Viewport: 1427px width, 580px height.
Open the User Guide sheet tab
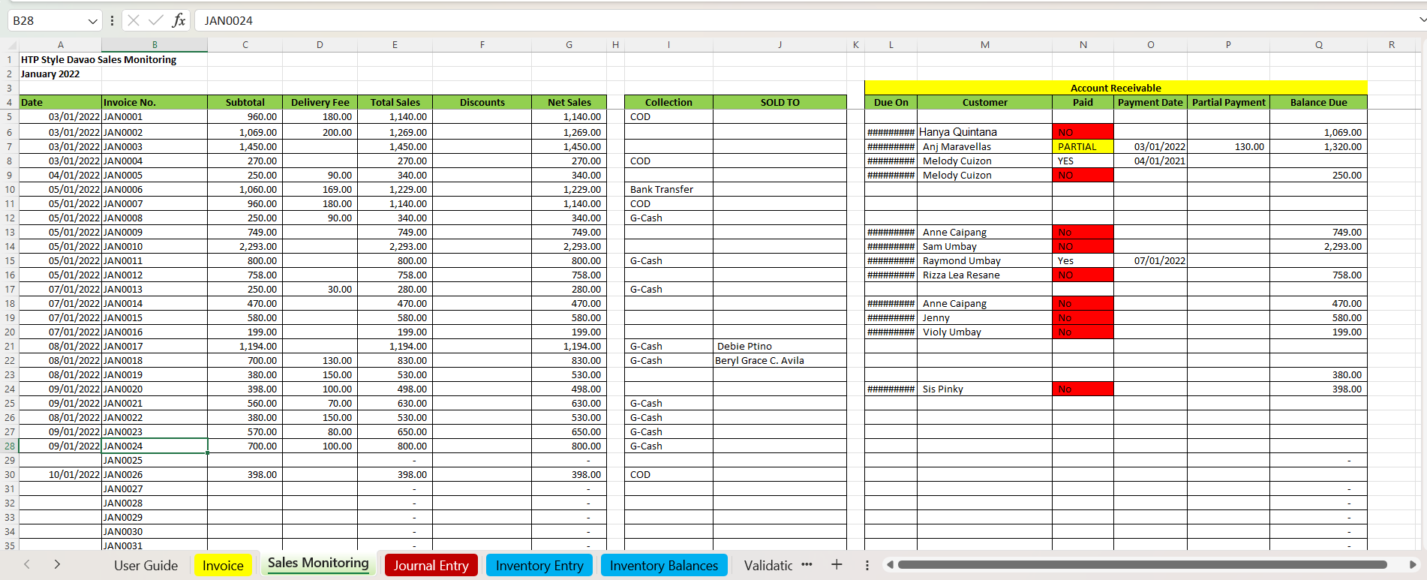click(146, 565)
